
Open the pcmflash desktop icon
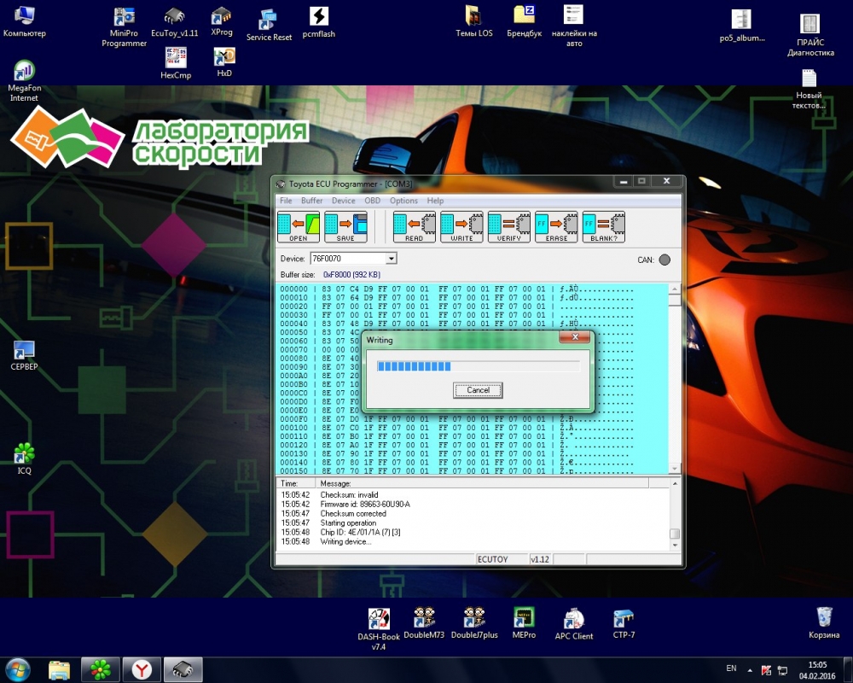[x=319, y=22]
